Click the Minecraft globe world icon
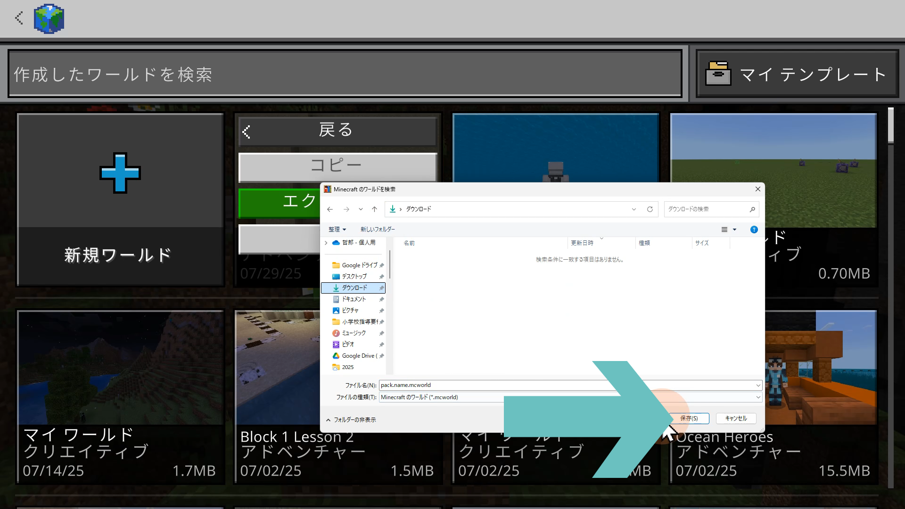 [49, 19]
